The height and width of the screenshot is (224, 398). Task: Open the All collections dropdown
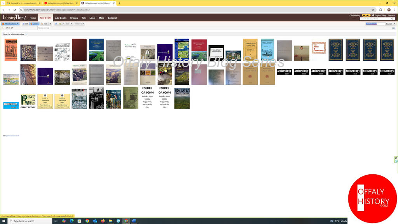click(x=10, y=24)
